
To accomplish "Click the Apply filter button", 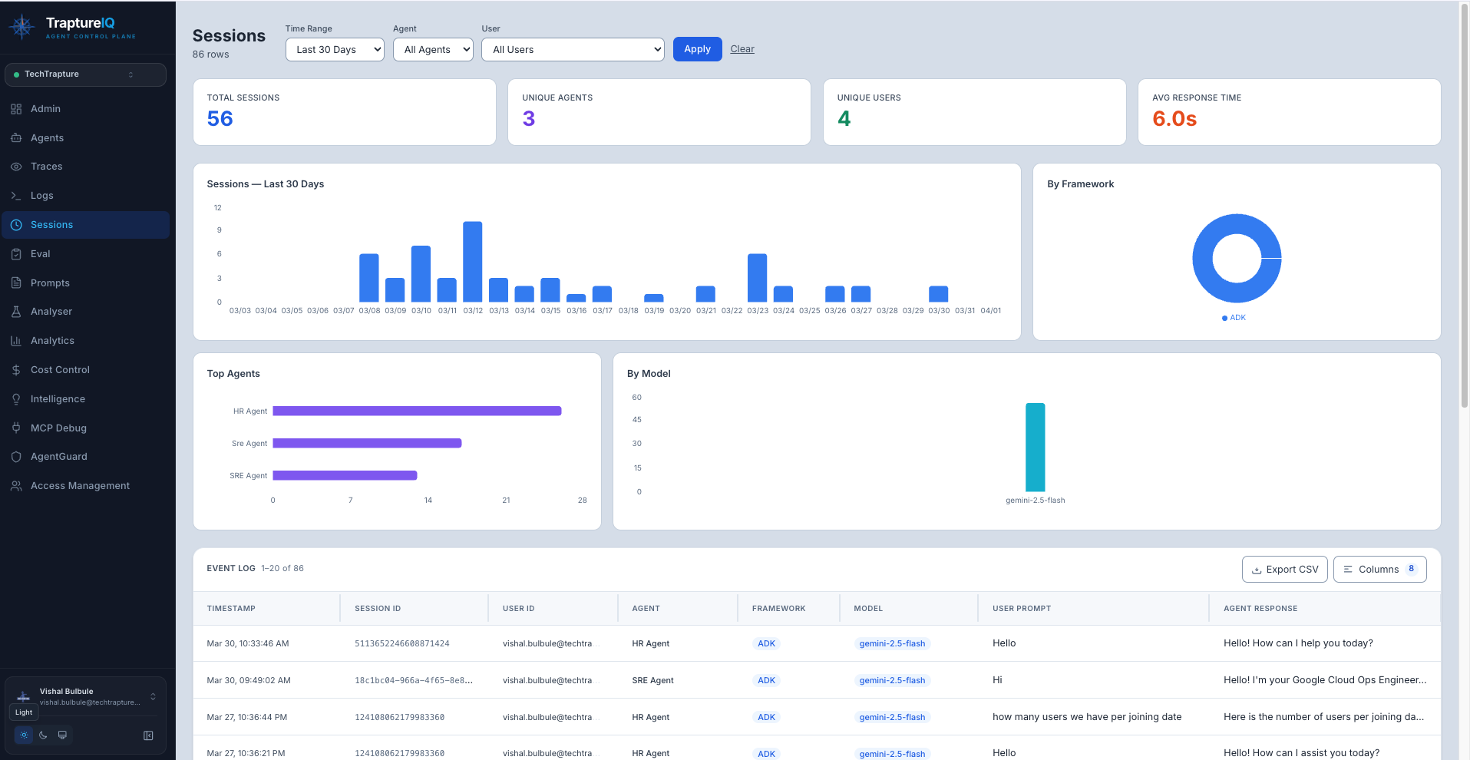I will (696, 48).
